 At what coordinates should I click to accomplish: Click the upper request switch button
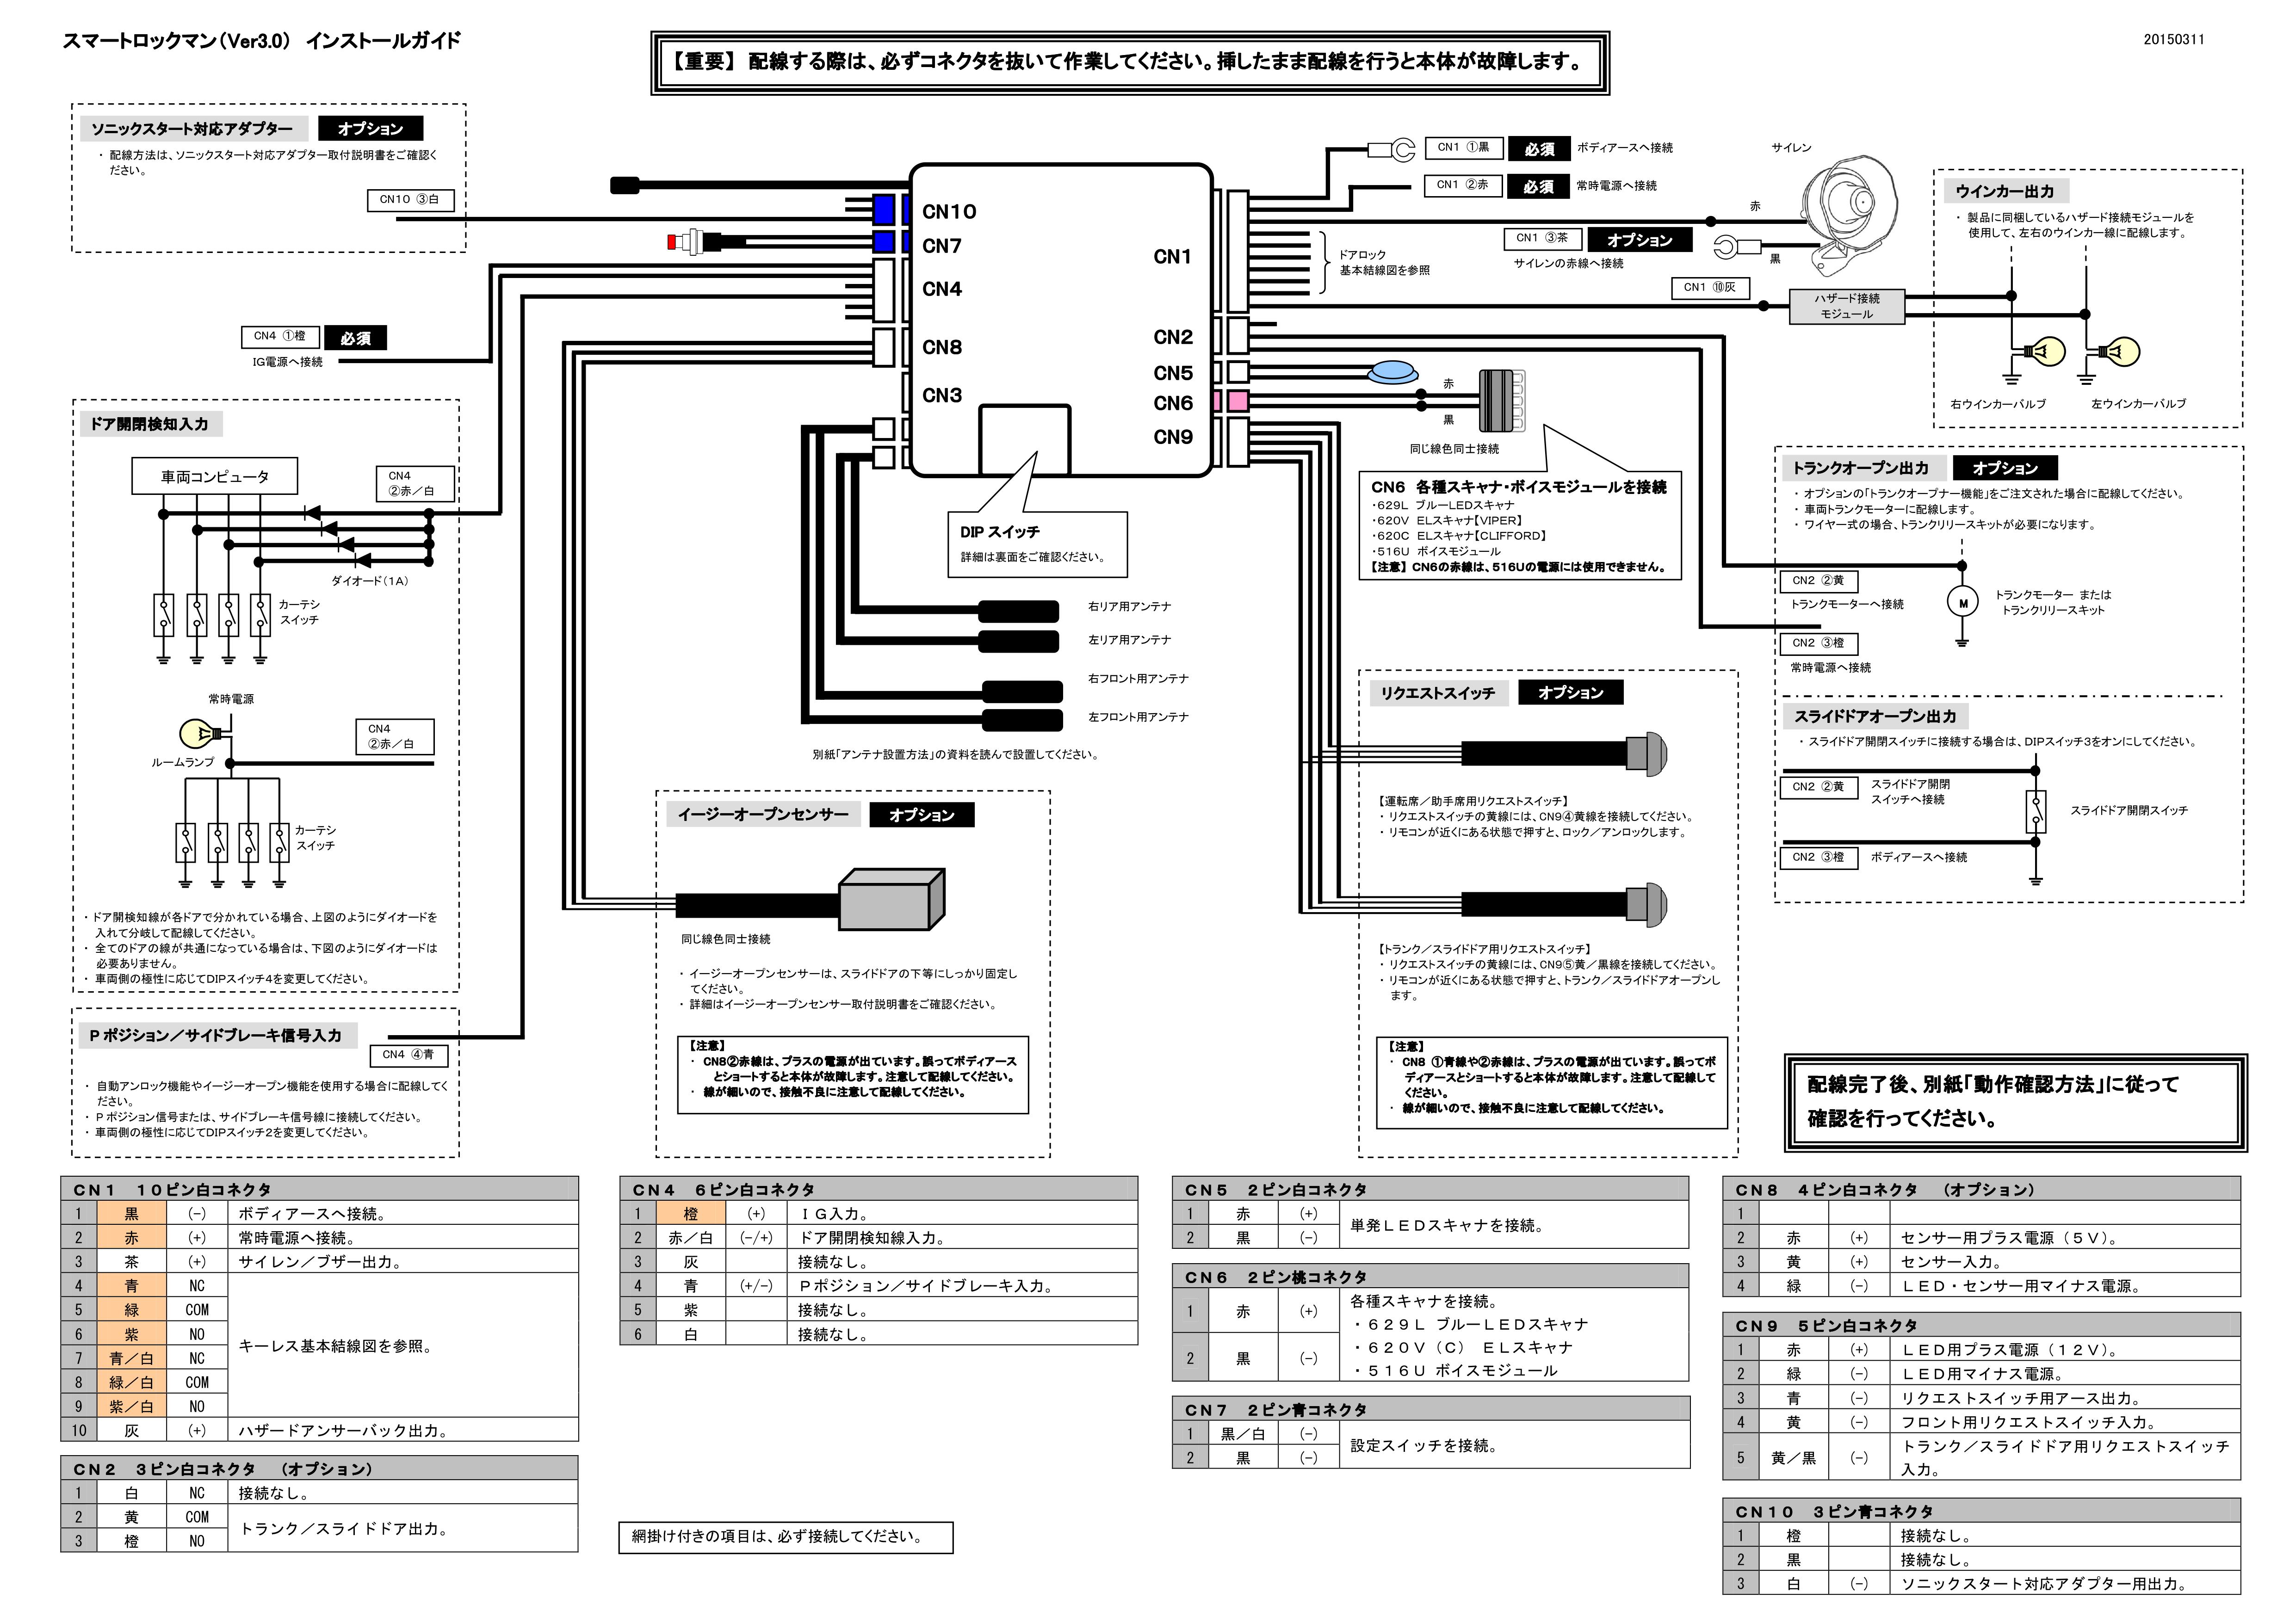coord(1646,753)
